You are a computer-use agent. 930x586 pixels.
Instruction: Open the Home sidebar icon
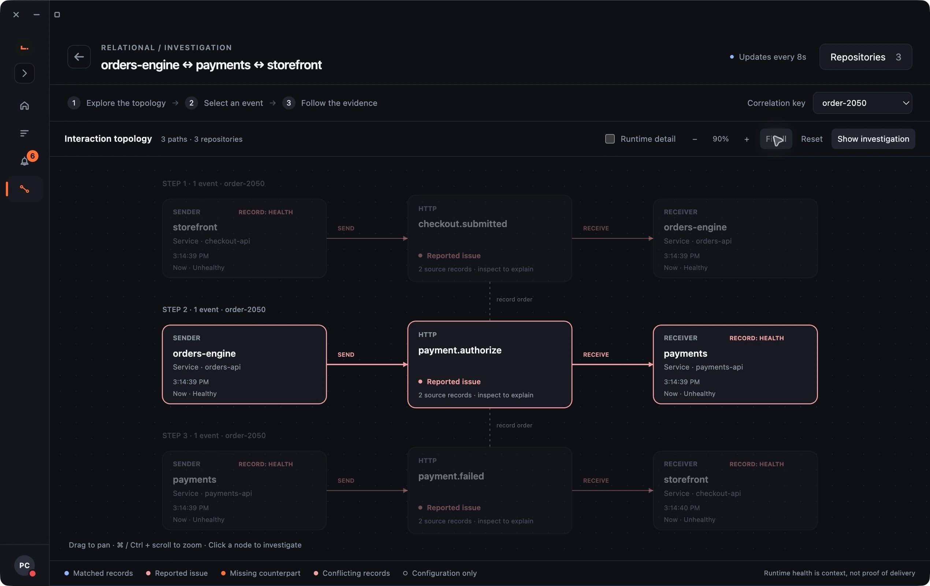click(24, 105)
